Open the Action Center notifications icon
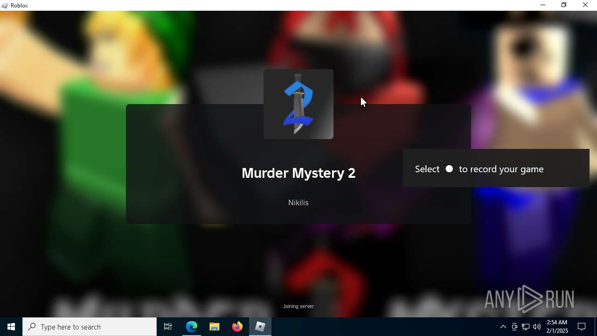 (582, 327)
